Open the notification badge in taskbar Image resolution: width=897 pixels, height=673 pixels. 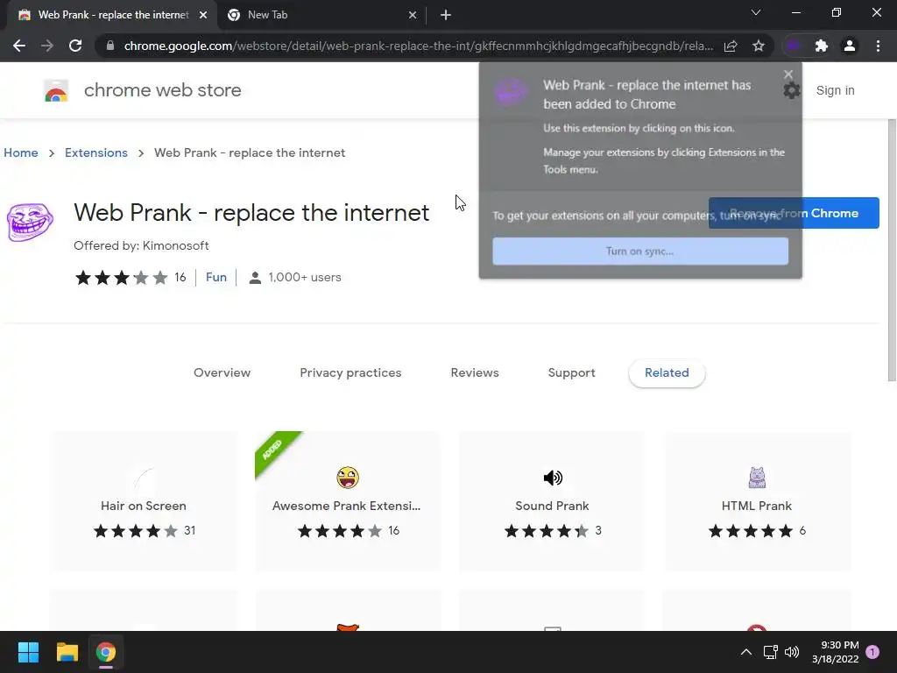tap(872, 652)
